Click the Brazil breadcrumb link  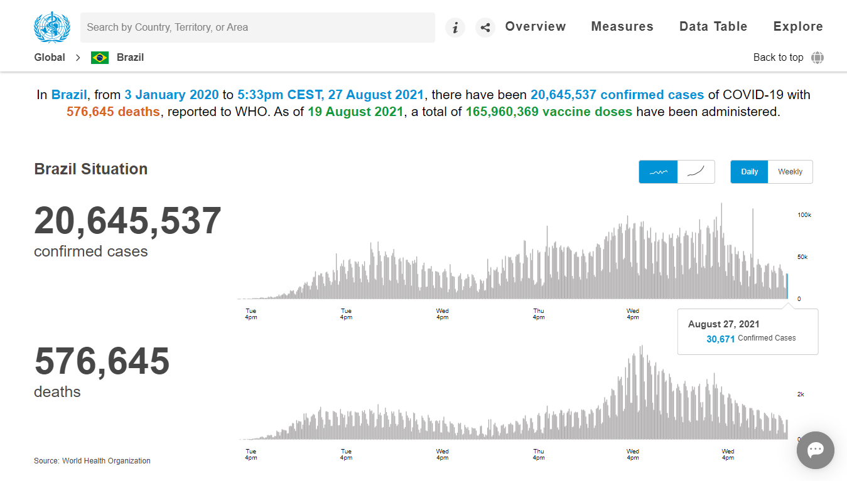tap(131, 58)
